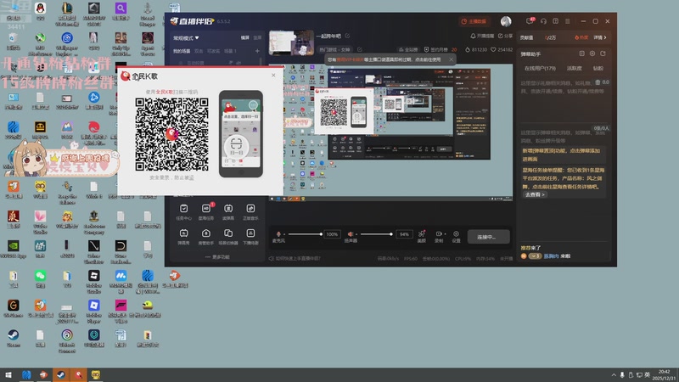Click the settings icon in 弹幕助手 header
This screenshot has width=679, height=382.
pos(592,53)
